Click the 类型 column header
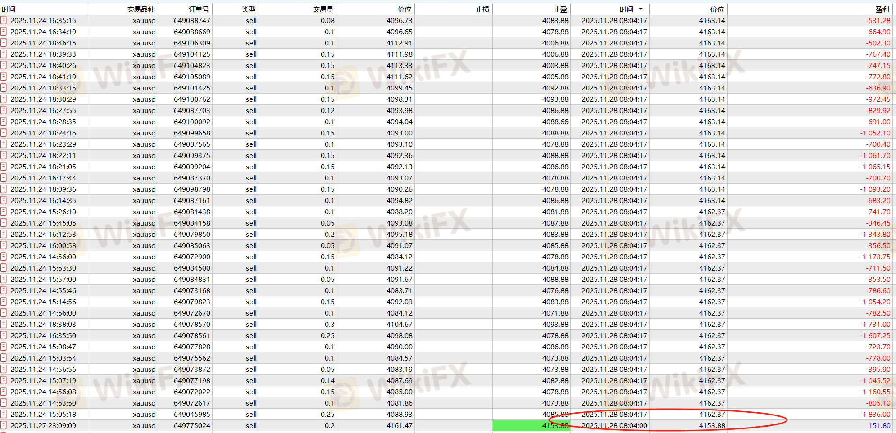This screenshot has width=896, height=433. tap(248, 9)
